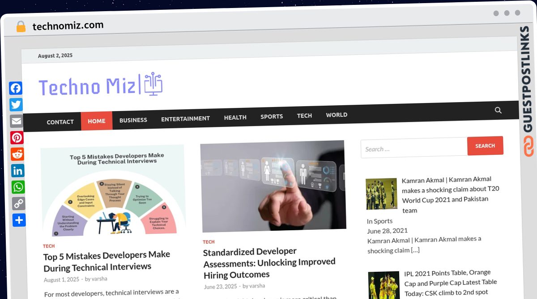This screenshot has height=299, width=537.
Task: Pin the page with Pinterest icon
Action: 17,138
